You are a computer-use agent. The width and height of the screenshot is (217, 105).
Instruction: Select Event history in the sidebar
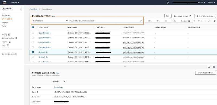point(7,19)
